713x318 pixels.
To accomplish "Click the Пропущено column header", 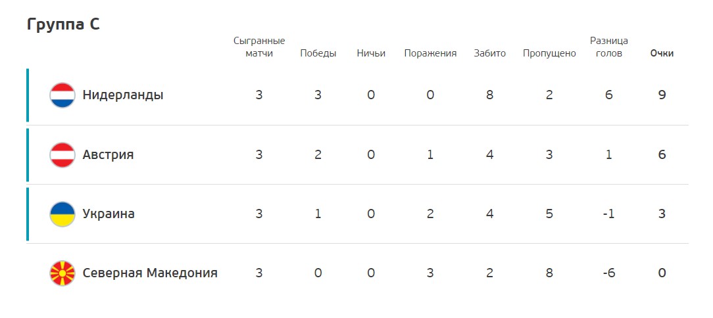I will 549,54.
